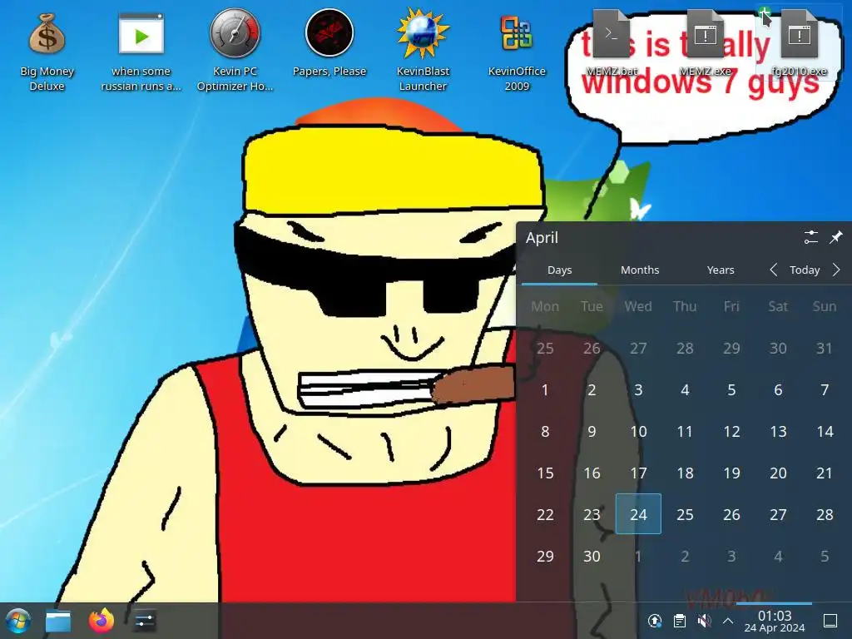Select April 7 in calendar

coord(825,389)
